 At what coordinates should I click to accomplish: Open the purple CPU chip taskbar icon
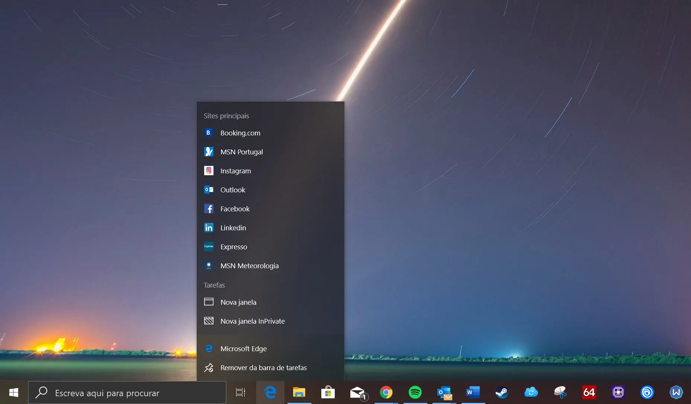[618, 392]
